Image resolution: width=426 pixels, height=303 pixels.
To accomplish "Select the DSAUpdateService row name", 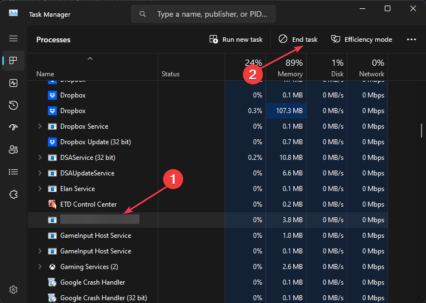I will click(x=87, y=173).
